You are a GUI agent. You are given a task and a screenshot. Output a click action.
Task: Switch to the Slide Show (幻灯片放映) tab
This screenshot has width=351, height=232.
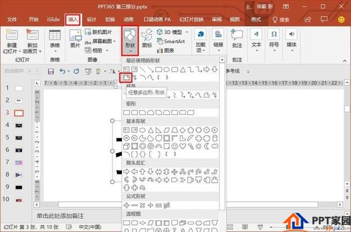point(191,20)
